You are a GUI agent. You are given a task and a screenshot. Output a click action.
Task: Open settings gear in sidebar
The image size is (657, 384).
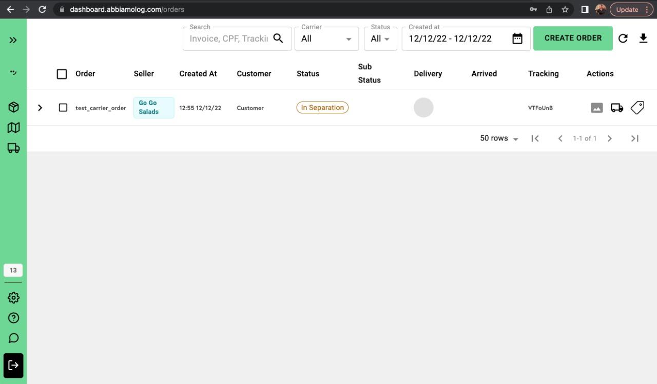click(x=13, y=297)
